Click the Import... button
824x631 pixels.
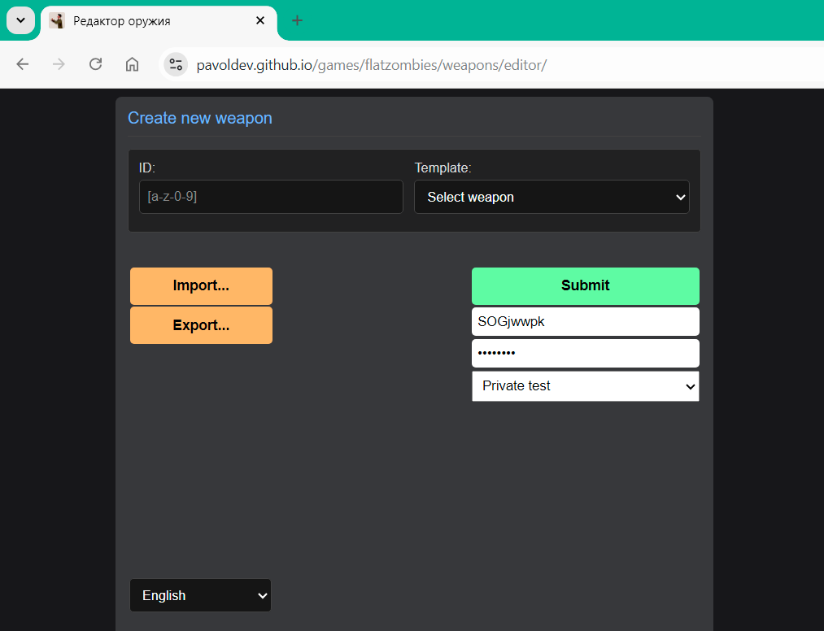tap(201, 285)
